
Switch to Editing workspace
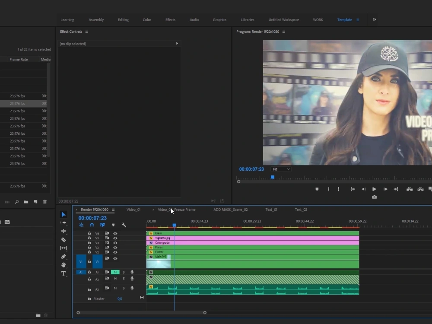coord(123,20)
